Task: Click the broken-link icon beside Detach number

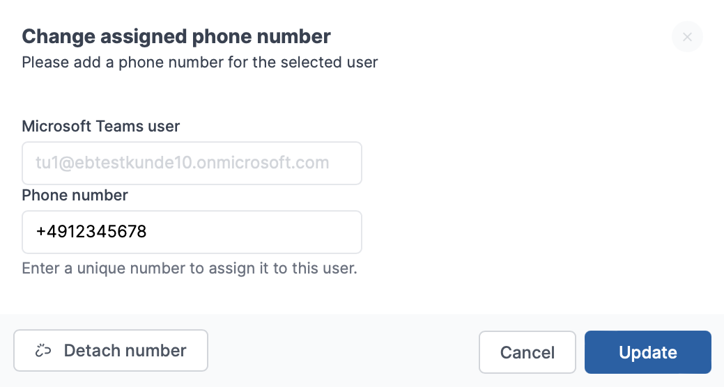Action: pos(43,351)
